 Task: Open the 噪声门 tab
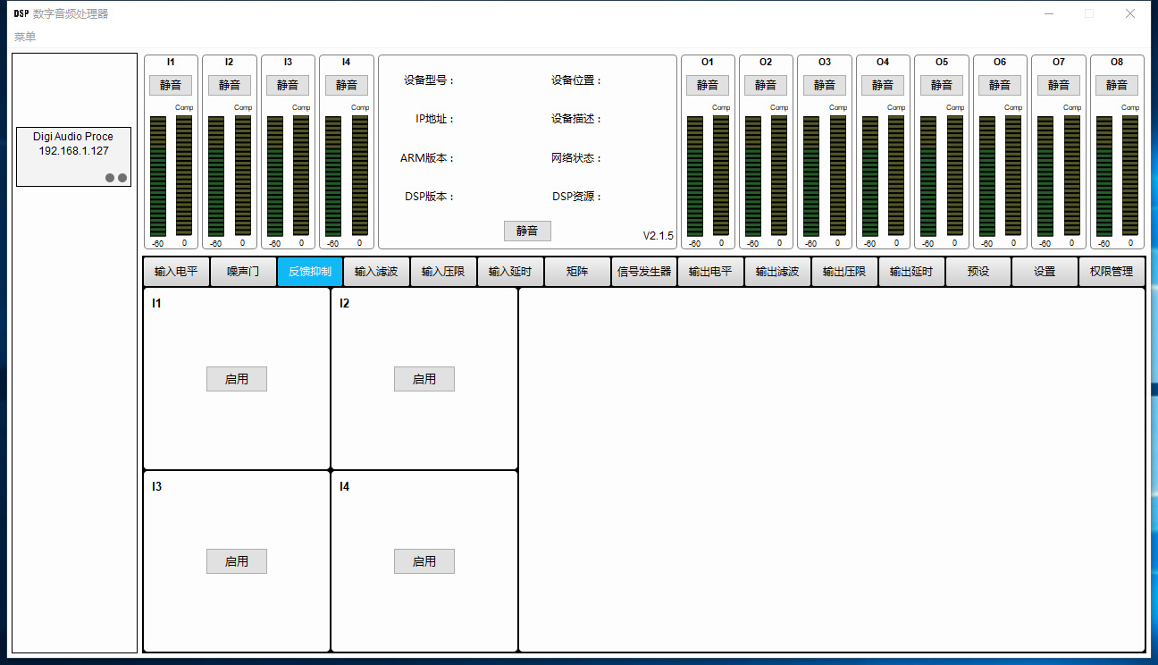click(x=243, y=272)
